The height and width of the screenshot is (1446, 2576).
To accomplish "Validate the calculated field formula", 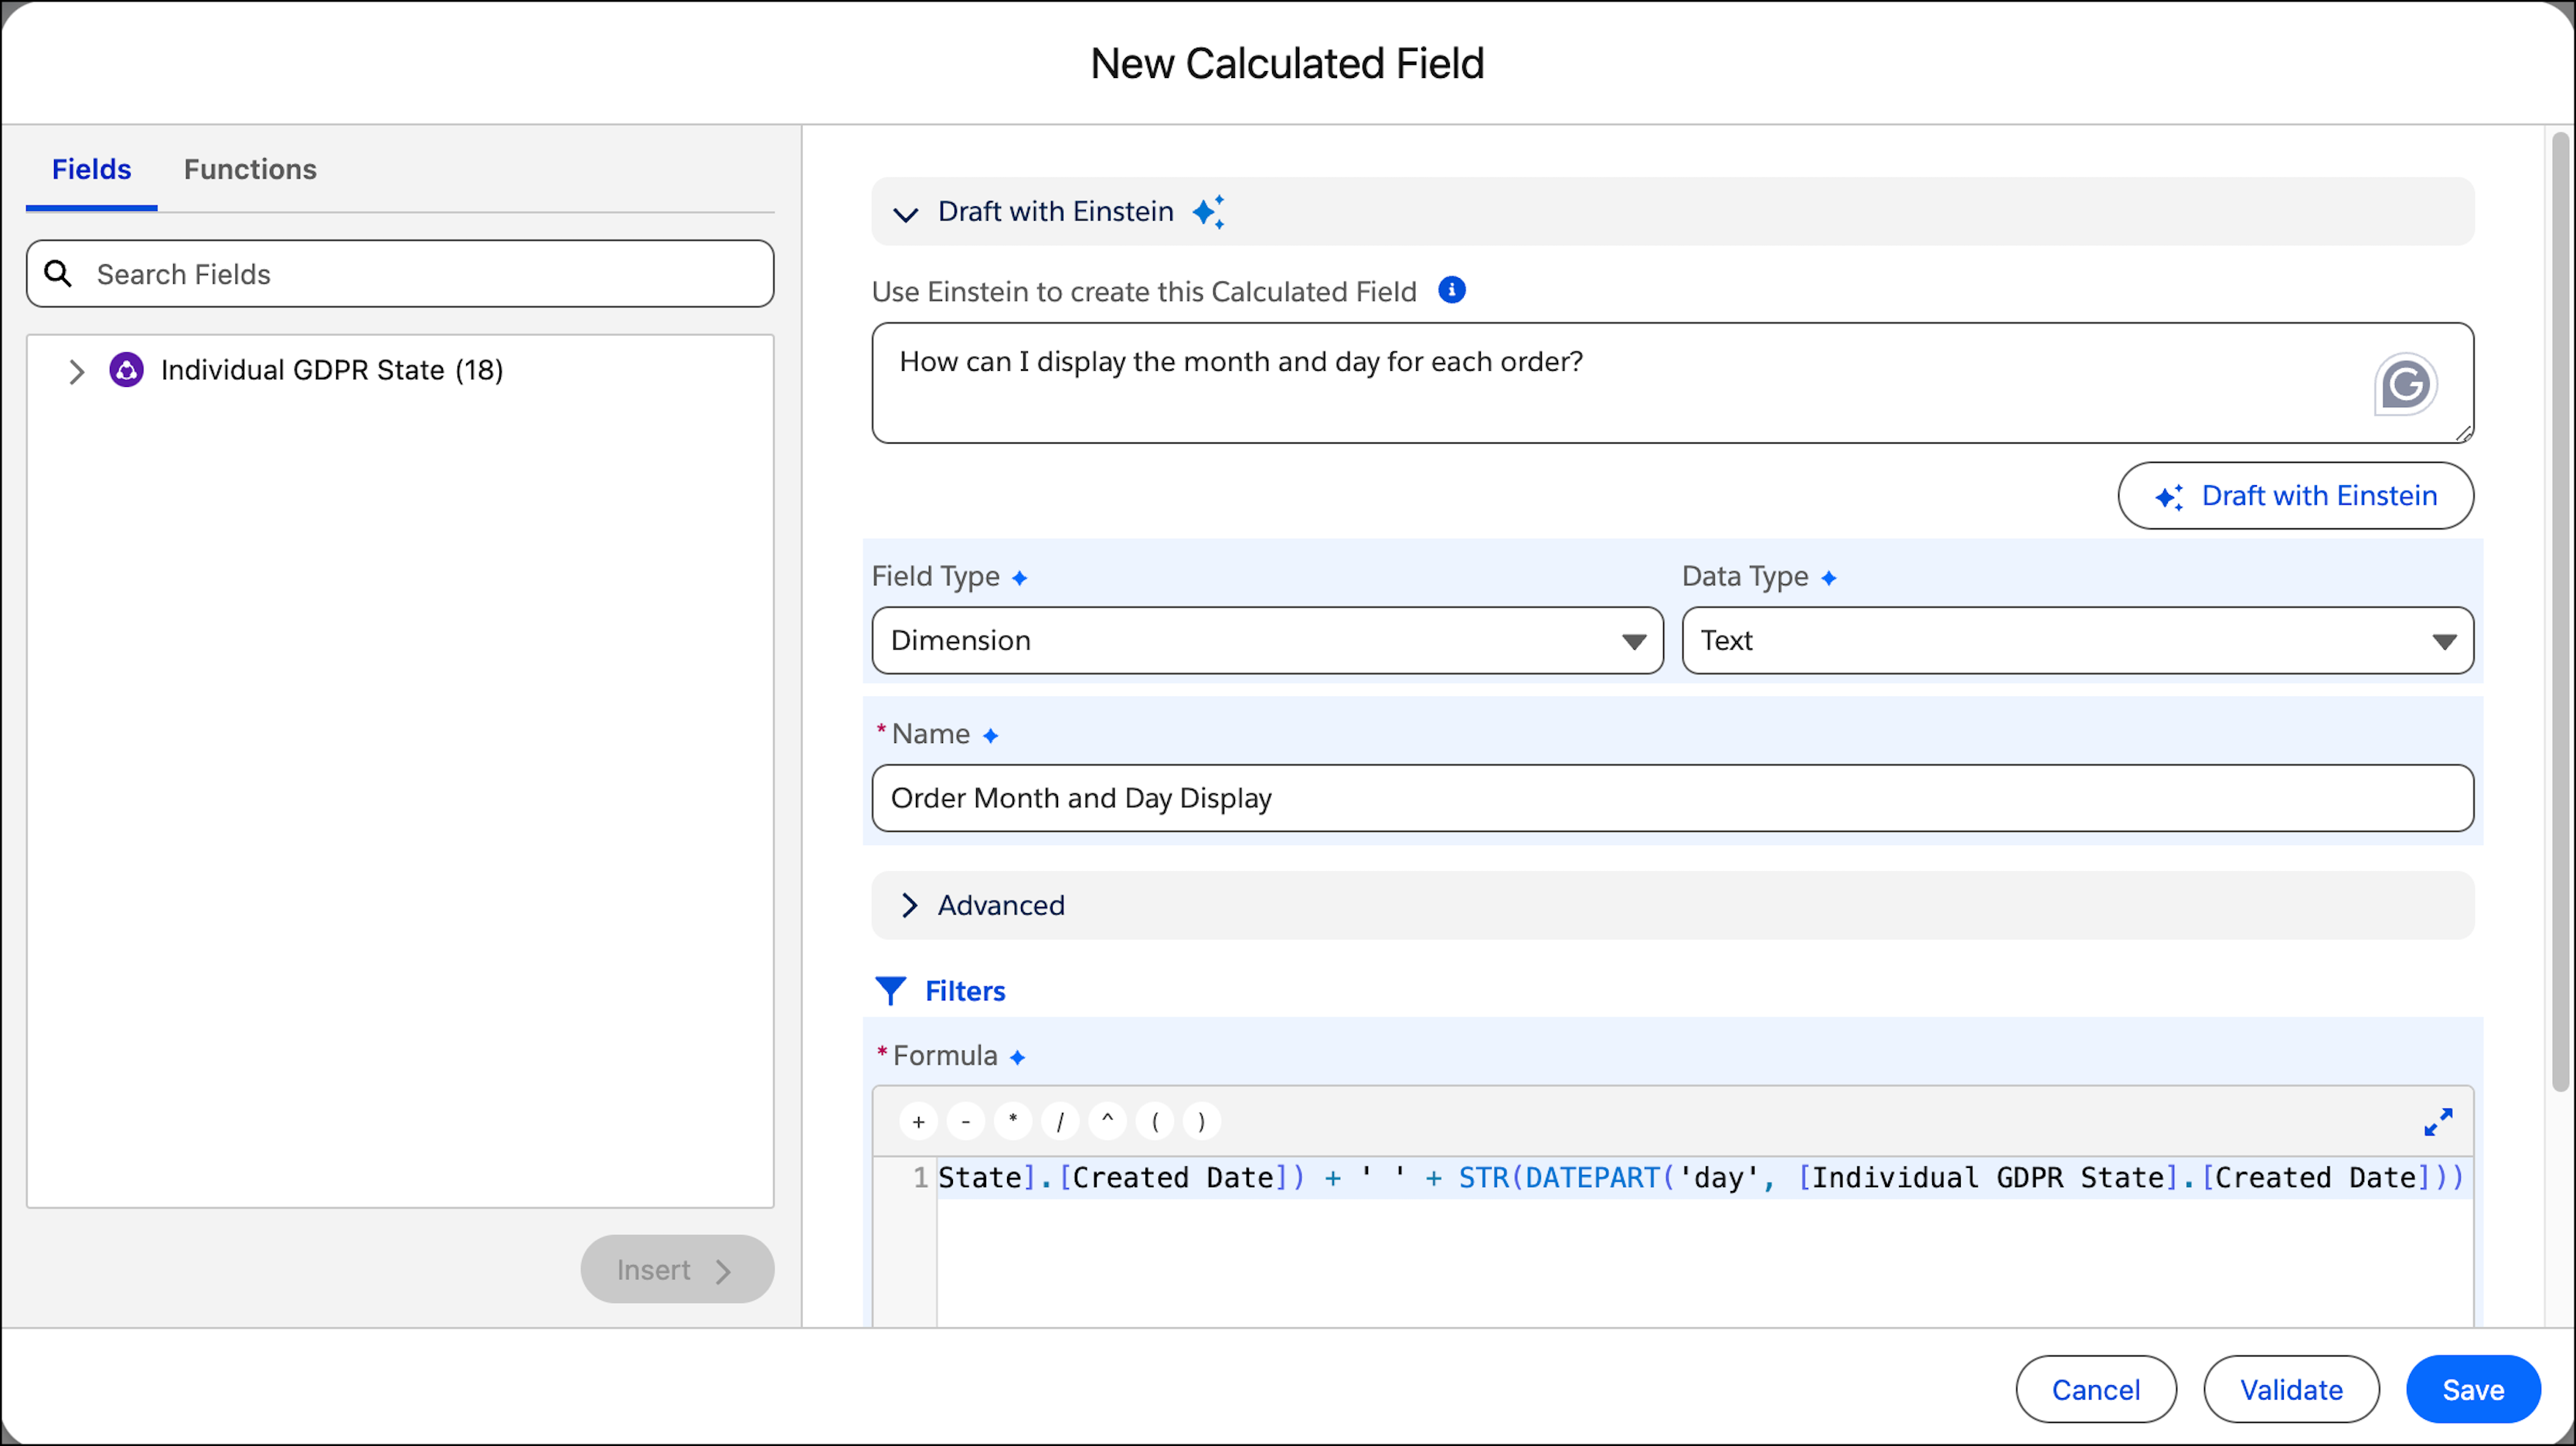I will click(x=2291, y=1389).
